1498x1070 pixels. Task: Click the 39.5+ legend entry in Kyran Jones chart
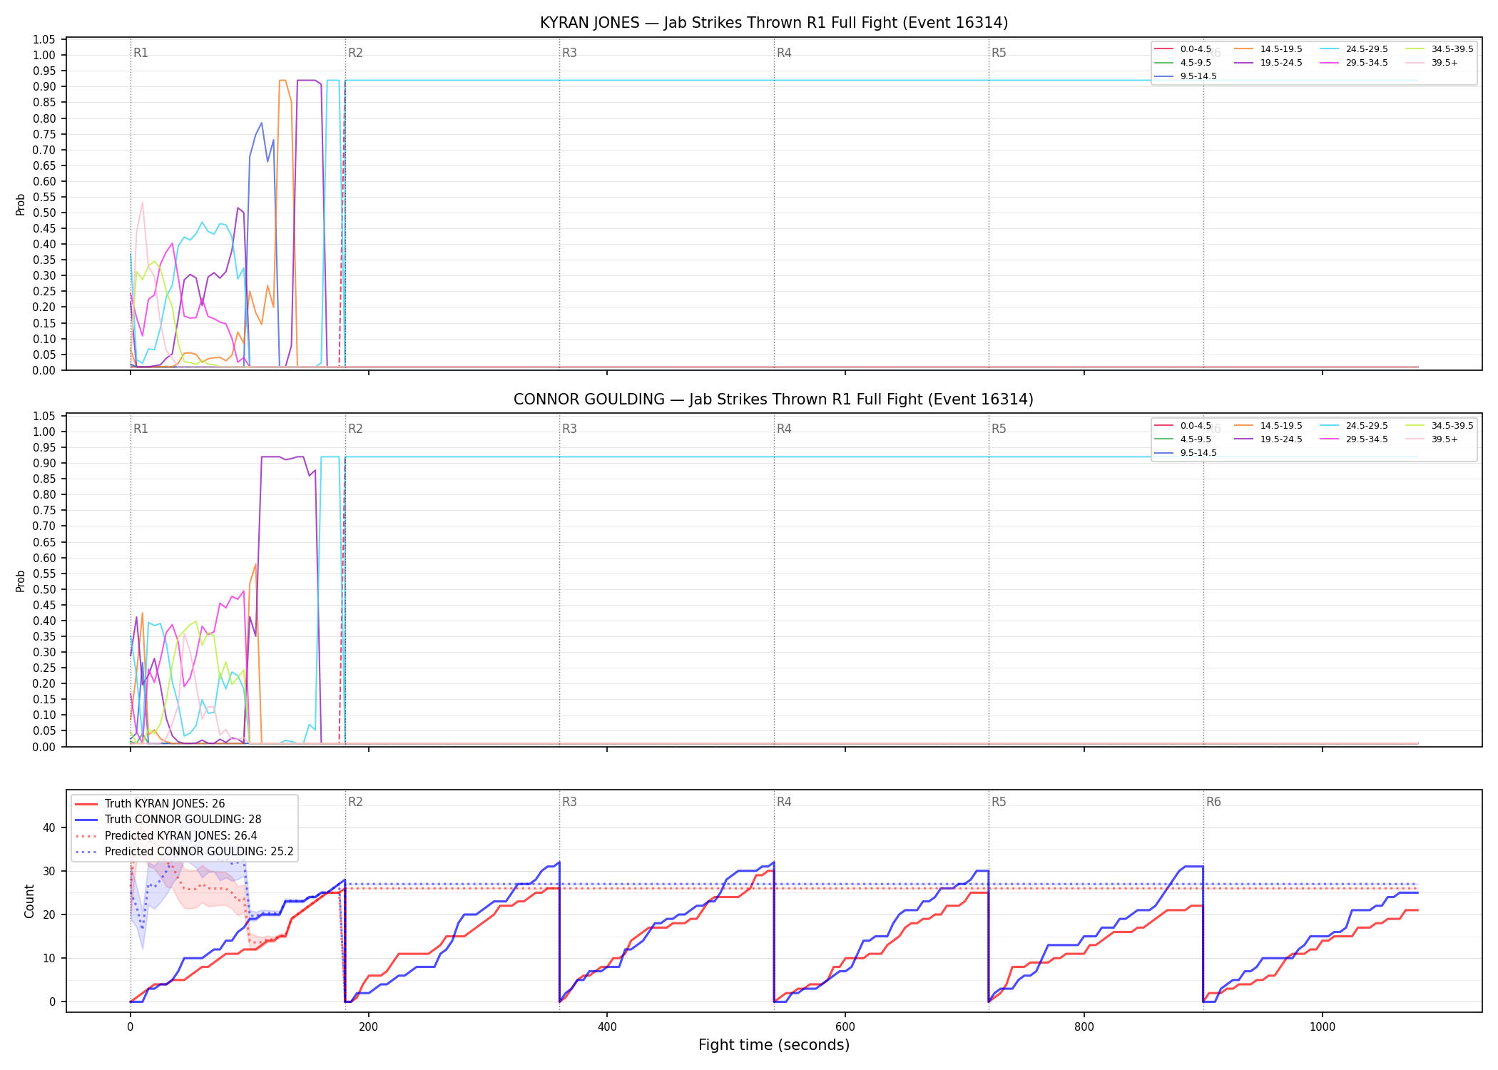coord(1432,63)
